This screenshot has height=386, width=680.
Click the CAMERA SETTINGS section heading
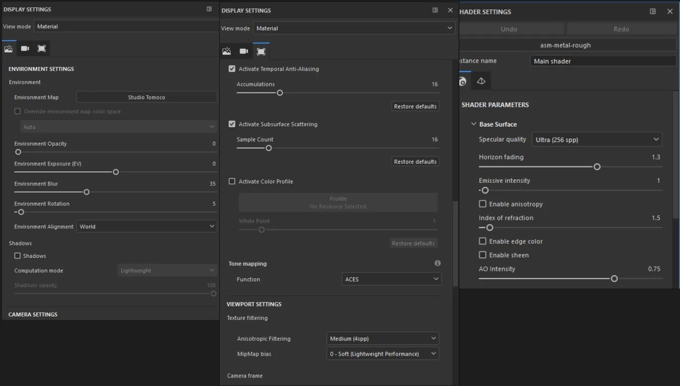33,314
